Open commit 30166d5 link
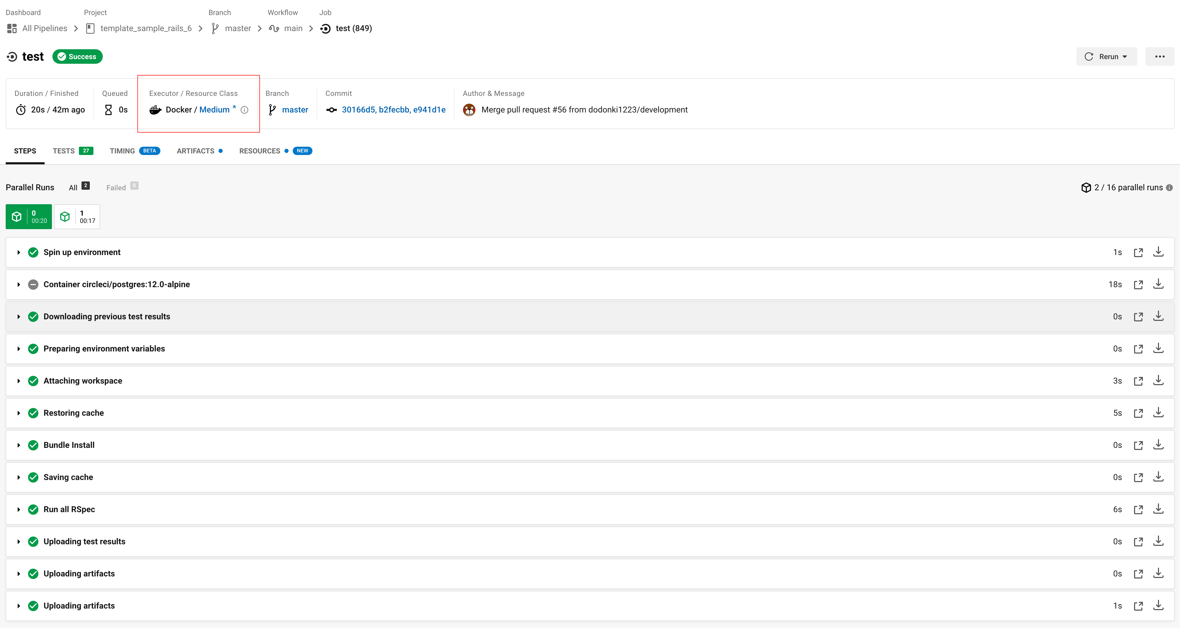 pos(359,110)
